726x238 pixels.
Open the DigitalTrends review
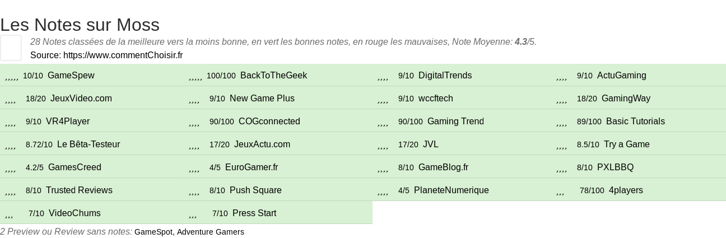coord(445,76)
